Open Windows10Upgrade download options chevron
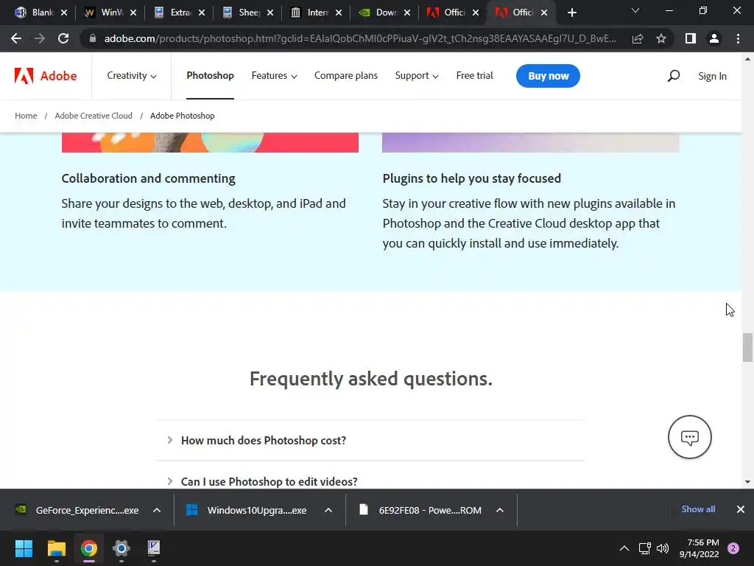Viewport: 754px width, 566px height. click(x=328, y=510)
